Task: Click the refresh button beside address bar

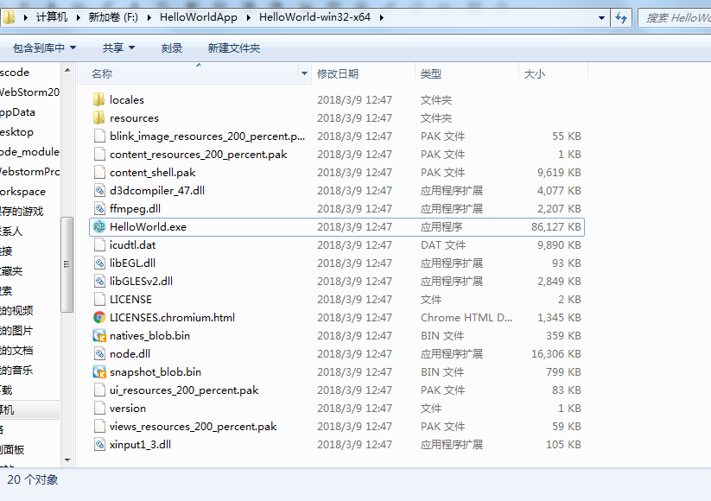Action: click(621, 18)
